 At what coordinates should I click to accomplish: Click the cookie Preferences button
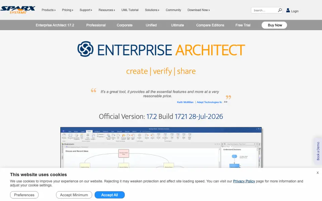[x=24, y=195]
